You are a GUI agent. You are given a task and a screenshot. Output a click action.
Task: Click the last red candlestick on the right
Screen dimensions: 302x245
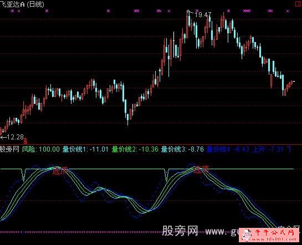pyautogui.click(x=292, y=82)
